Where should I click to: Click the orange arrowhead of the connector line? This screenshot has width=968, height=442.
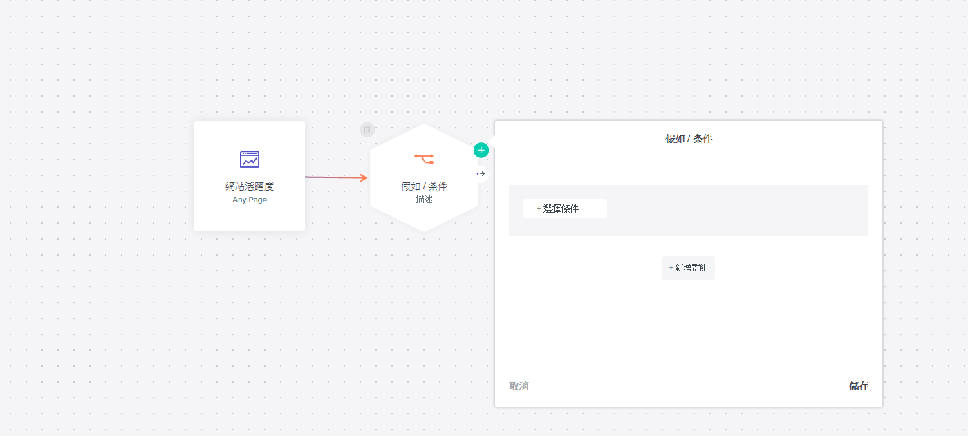coord(364,177)
